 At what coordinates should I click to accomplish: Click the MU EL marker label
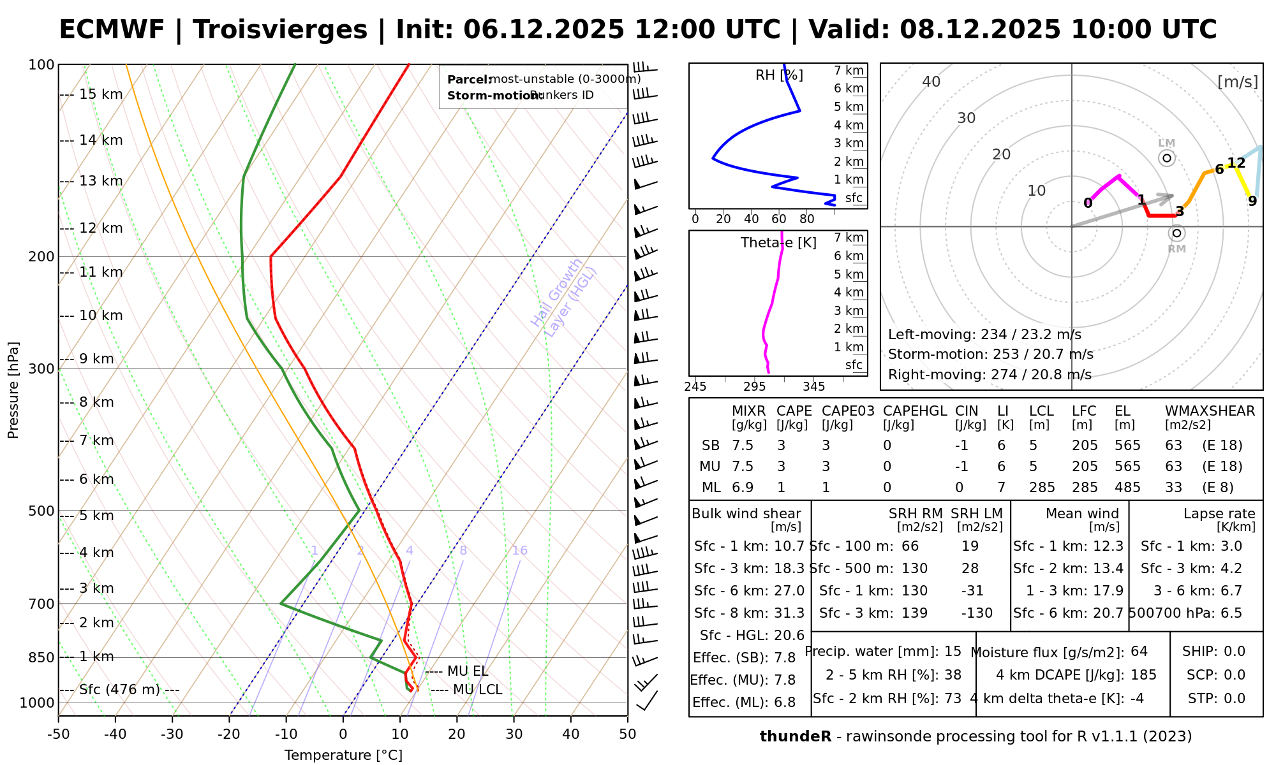pyautogui.click(x=468, y=671)
